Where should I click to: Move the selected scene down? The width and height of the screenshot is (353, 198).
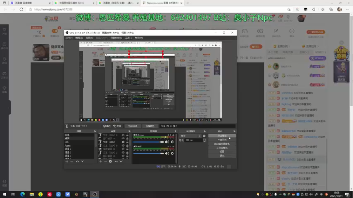pyautogui.click(x=83, y=161)
